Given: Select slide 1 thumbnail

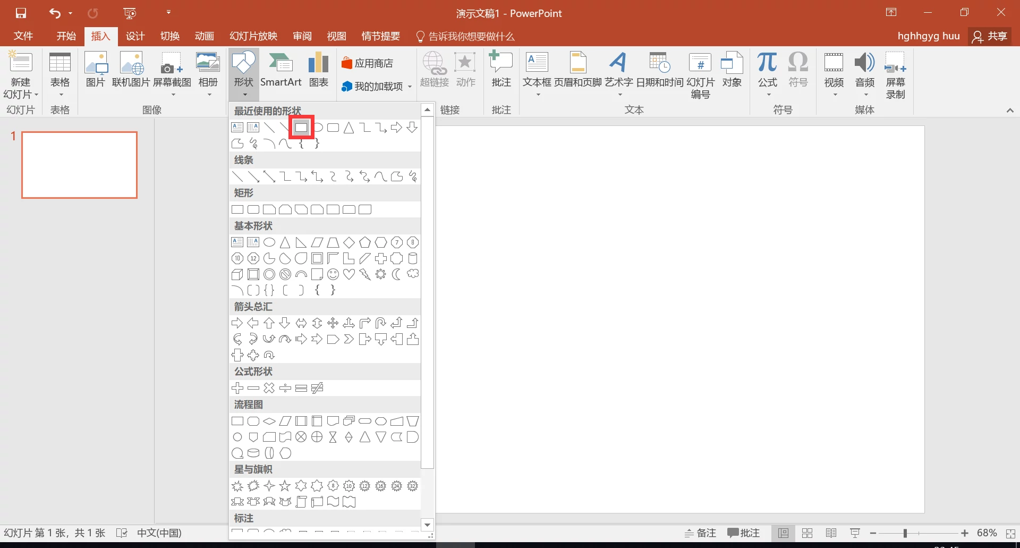Looking at the screenshot, I should pos(79,165).
